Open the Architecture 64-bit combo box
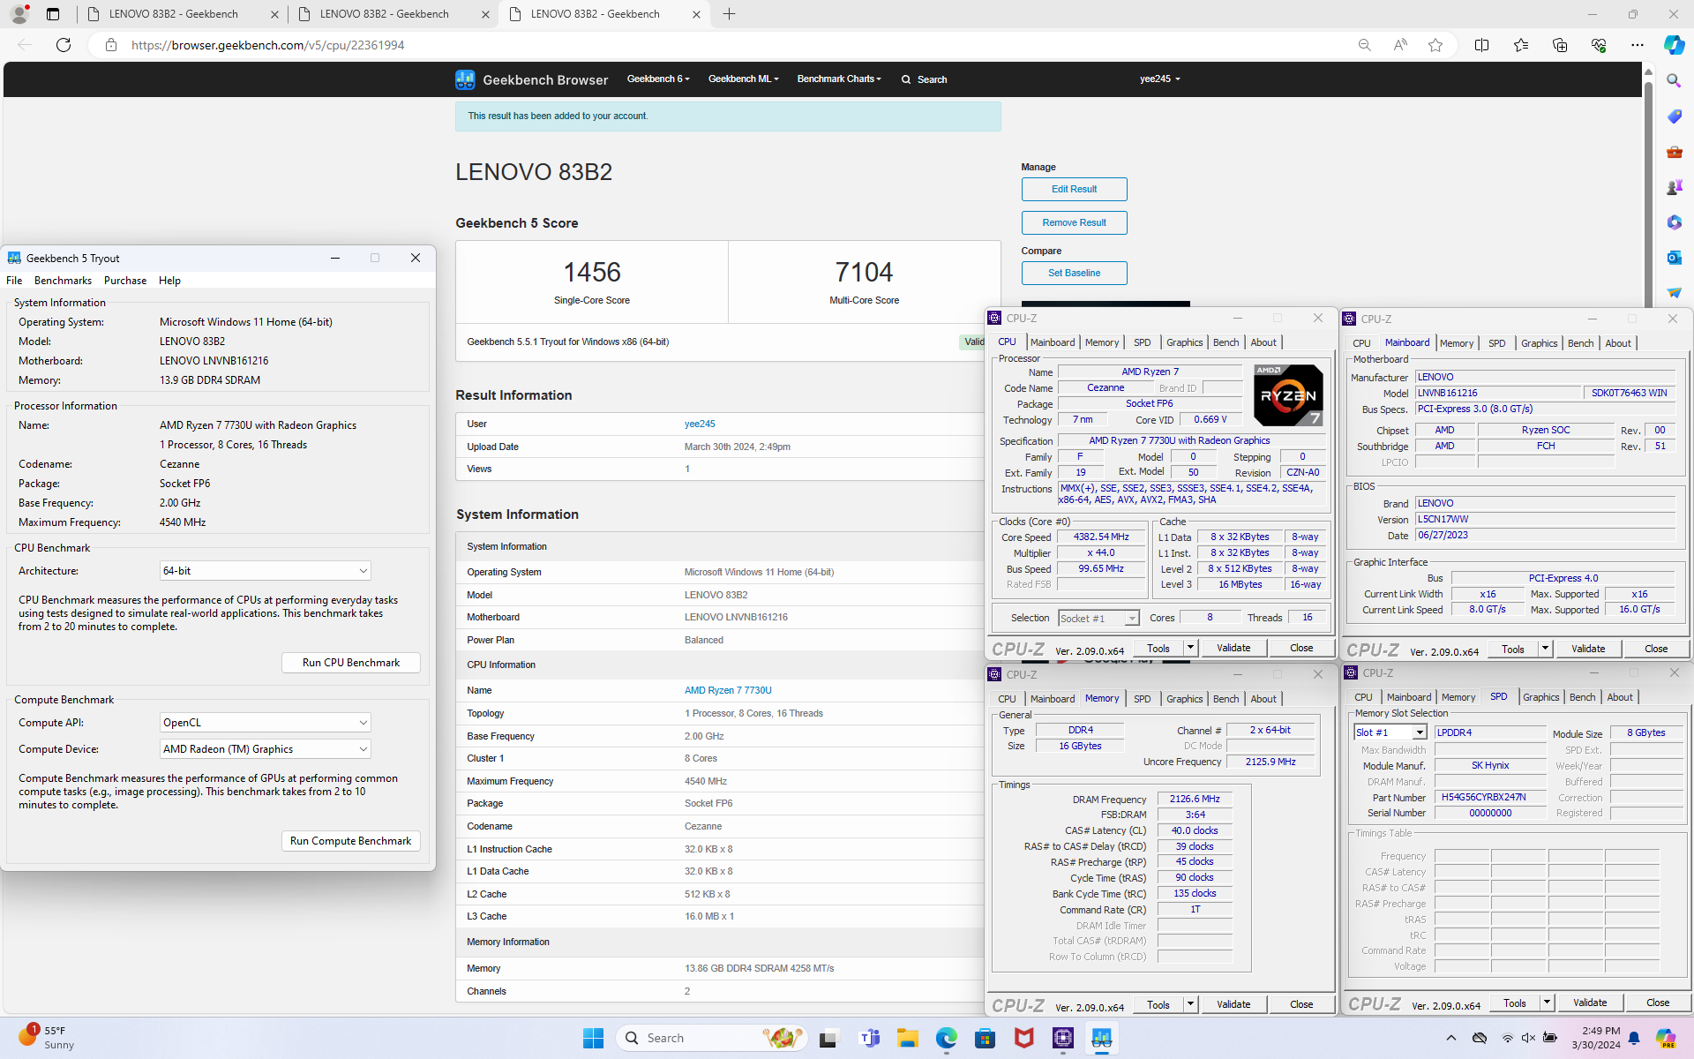 (x=265, y=571)
